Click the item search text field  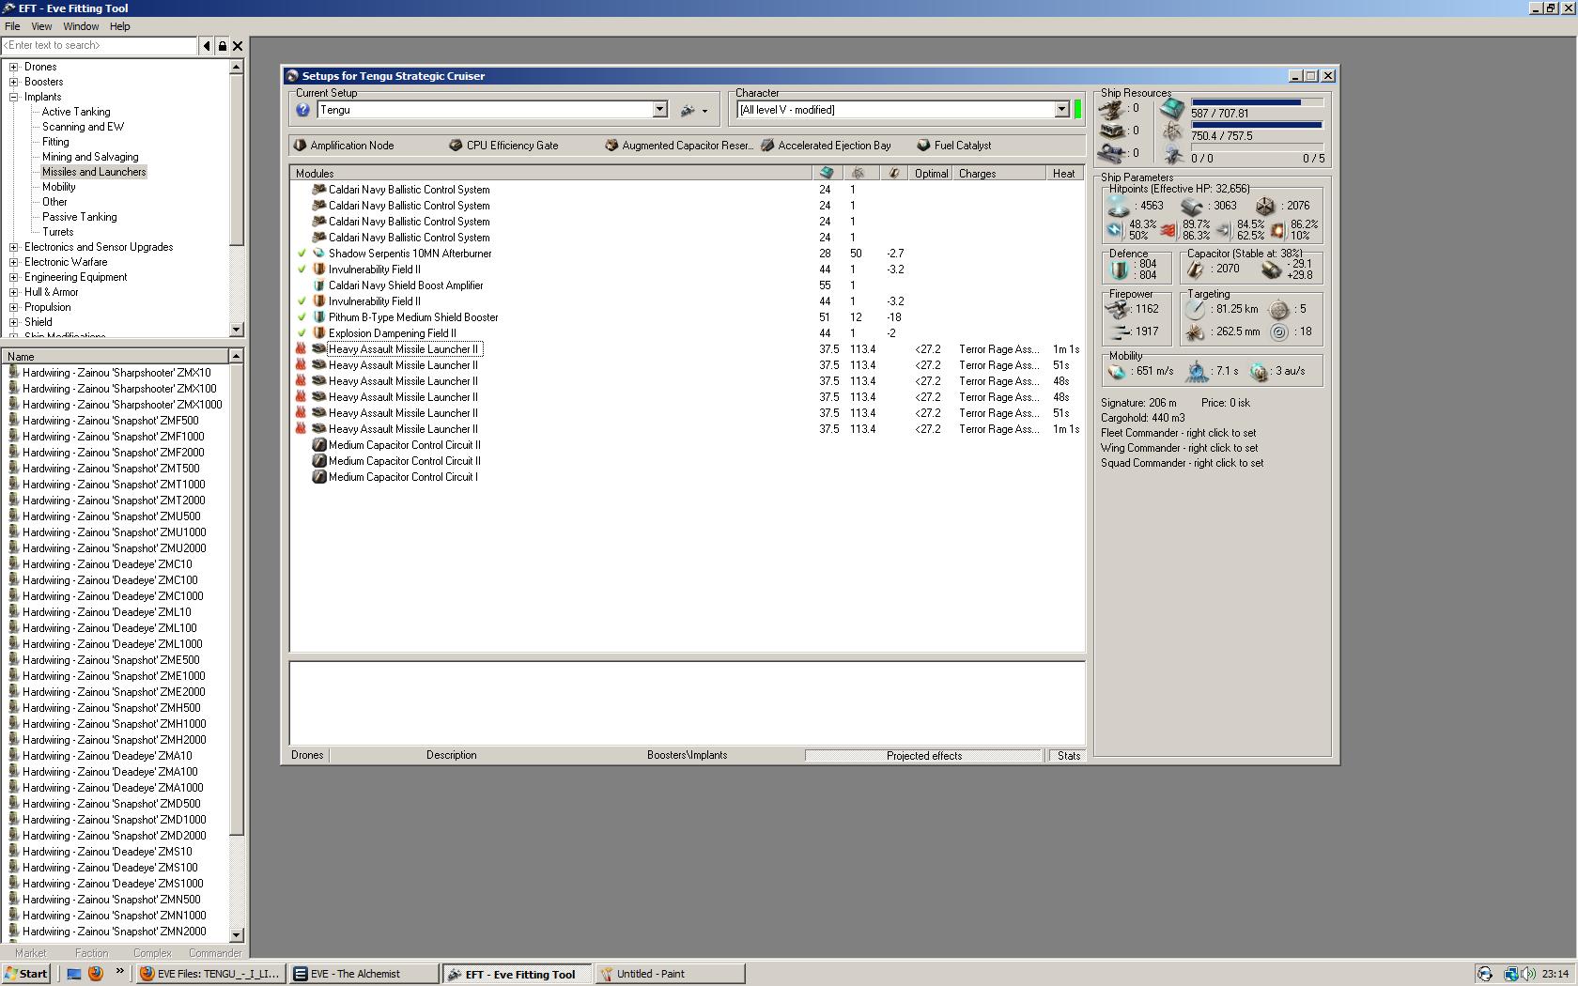[99, 45]
